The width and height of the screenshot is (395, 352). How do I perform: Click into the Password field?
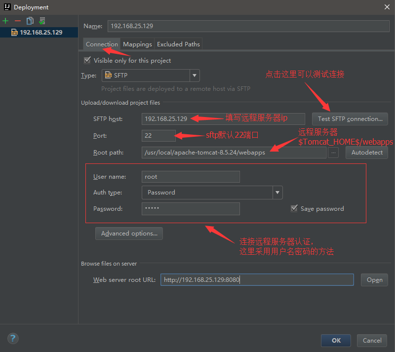(191, 209)
